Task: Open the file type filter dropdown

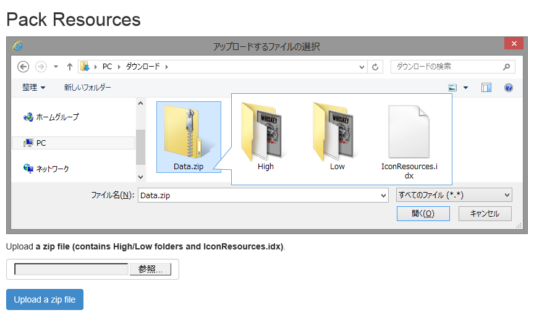Action: (x=454, y=195)
